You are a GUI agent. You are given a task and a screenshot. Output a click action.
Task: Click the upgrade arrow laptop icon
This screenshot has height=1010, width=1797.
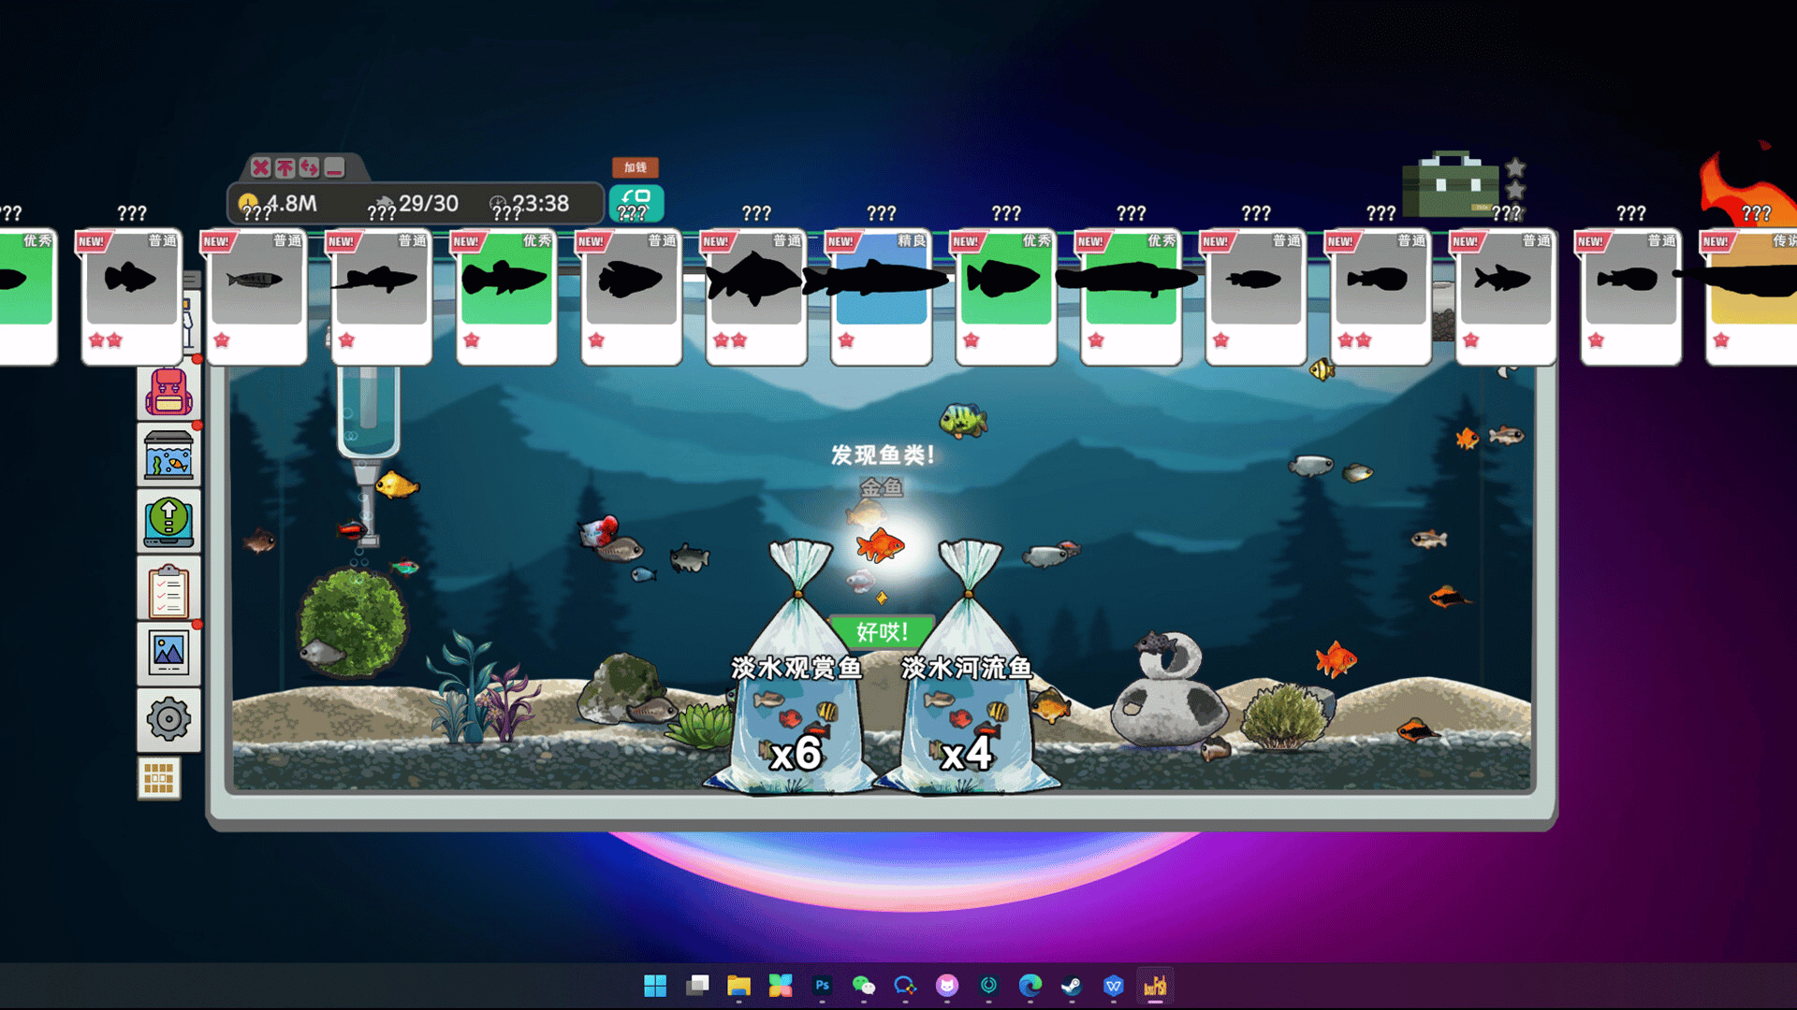[168, 520]
